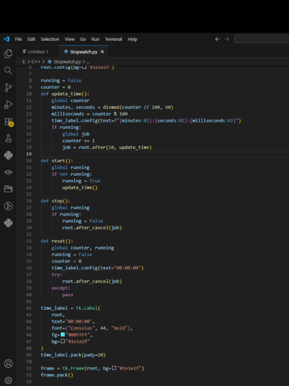Image resolution: width=289 pixels, height=386 pixels.
Task: Open the tk.Frame bg color swatch
Action: (114, 368)
